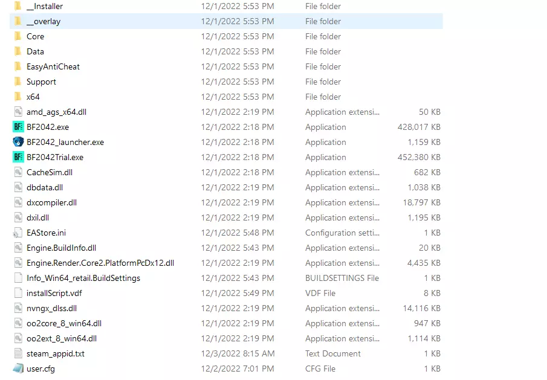Click the Support folder icon
547x380 pixels.
(18, 82)
